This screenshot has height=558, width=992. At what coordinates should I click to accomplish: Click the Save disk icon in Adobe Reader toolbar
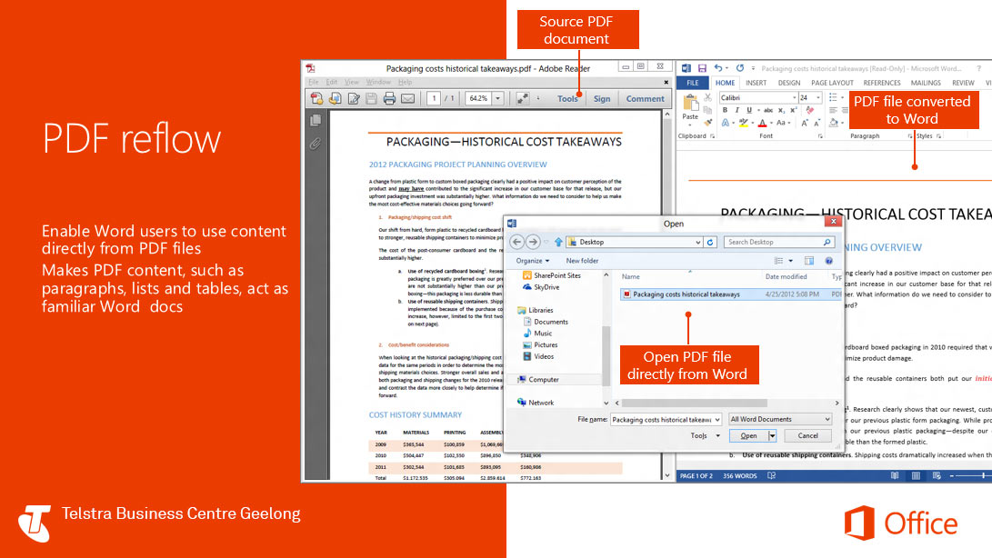(371, 99)
